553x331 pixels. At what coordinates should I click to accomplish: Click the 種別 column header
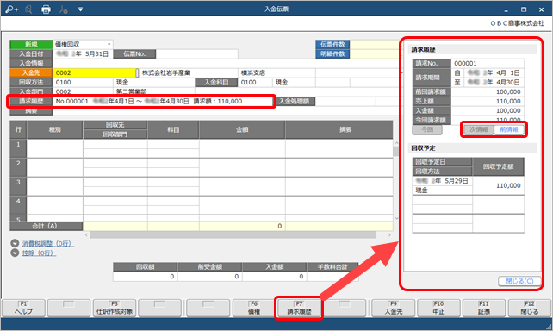[x=54, y=129]
